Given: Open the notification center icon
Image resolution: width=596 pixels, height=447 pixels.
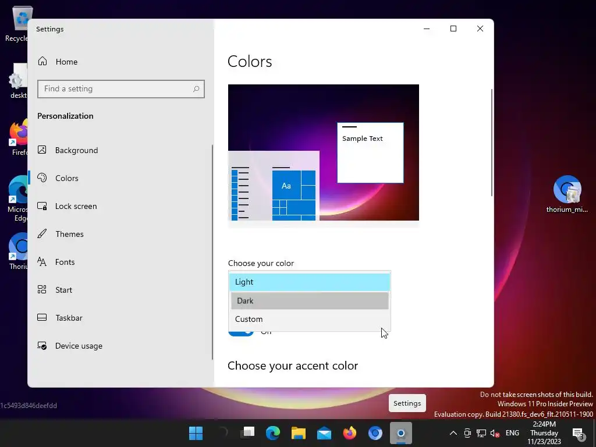Looking at the screenshot, I should tap(578, 433).
